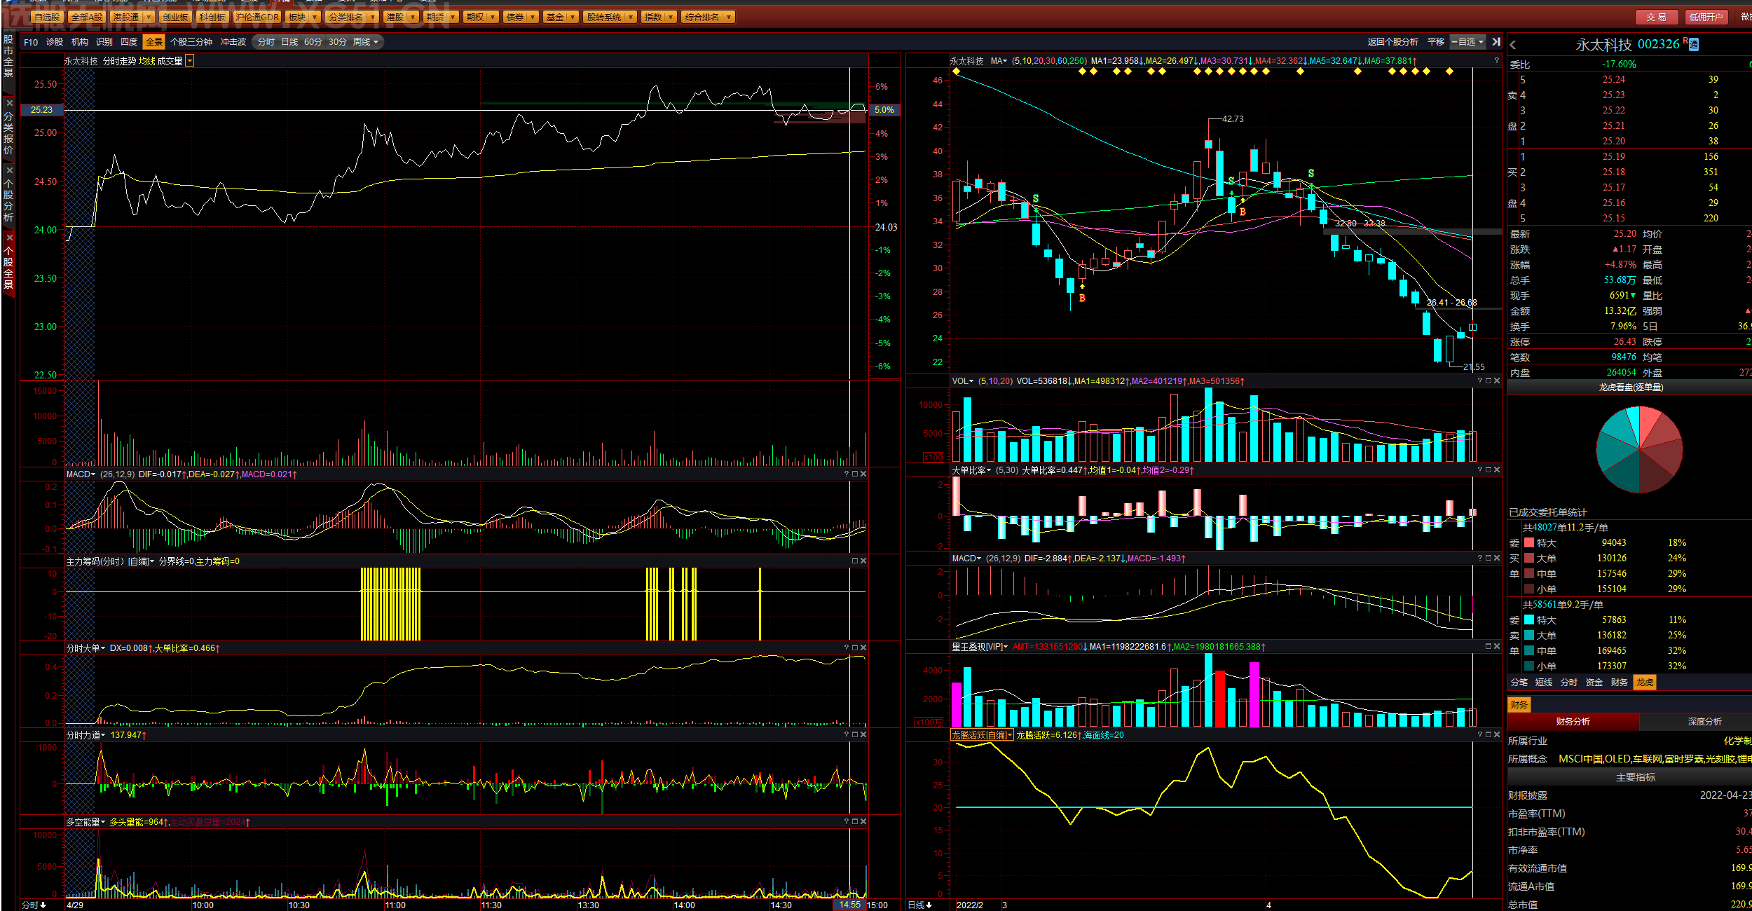The height and width of the screenshot is (911, 1752).
Task: Expand the 分类排名 dropdown
Action: click(x=372, y=17)
